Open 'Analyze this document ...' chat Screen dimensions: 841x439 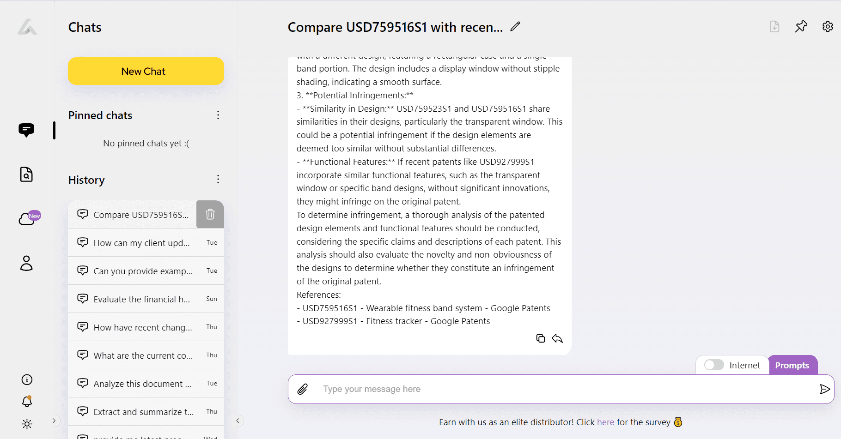pos(146,384)
